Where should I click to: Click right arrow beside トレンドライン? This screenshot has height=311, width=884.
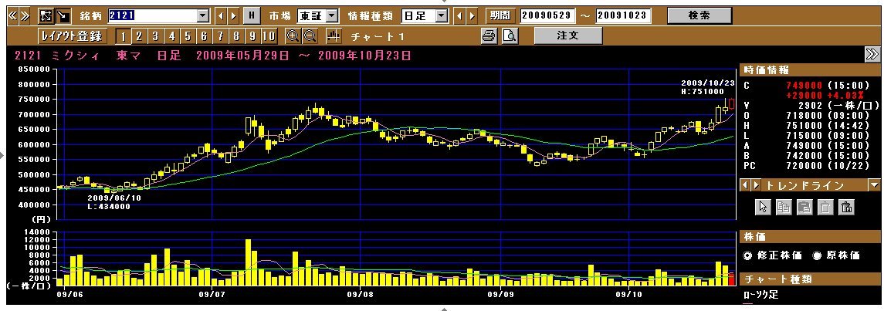(x=756, y=184)
